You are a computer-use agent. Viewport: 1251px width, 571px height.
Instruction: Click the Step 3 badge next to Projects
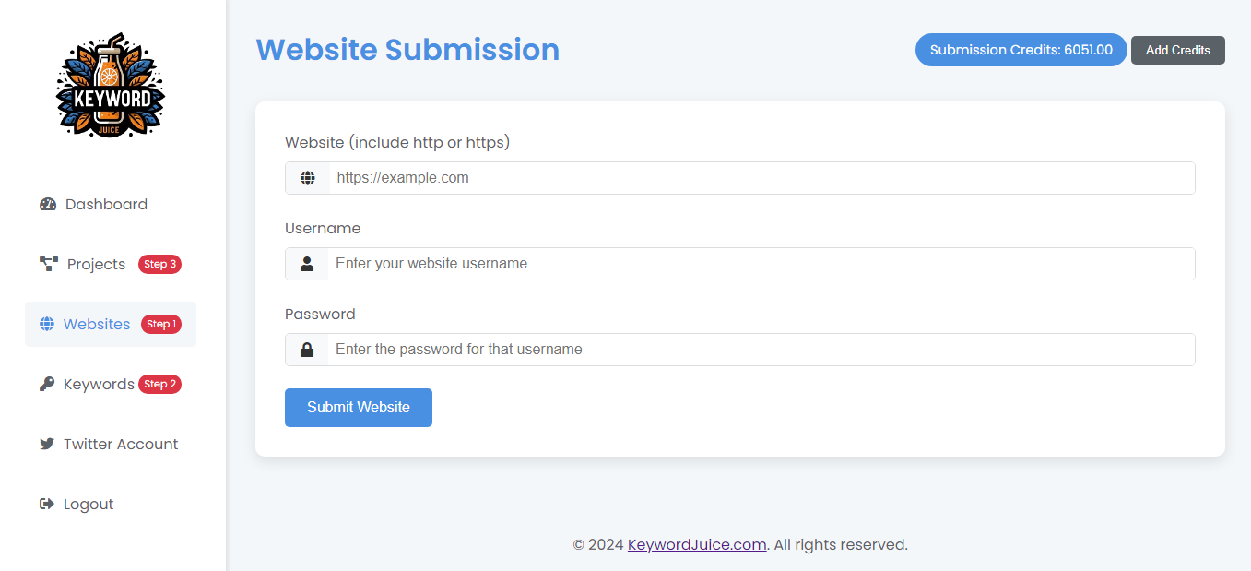(160, 264)
